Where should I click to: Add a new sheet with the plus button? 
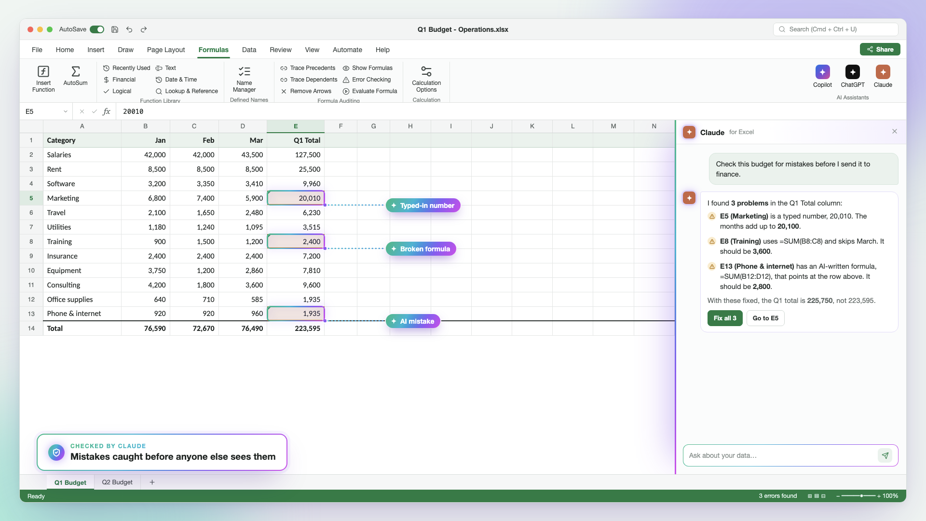(x=152, y=482)
